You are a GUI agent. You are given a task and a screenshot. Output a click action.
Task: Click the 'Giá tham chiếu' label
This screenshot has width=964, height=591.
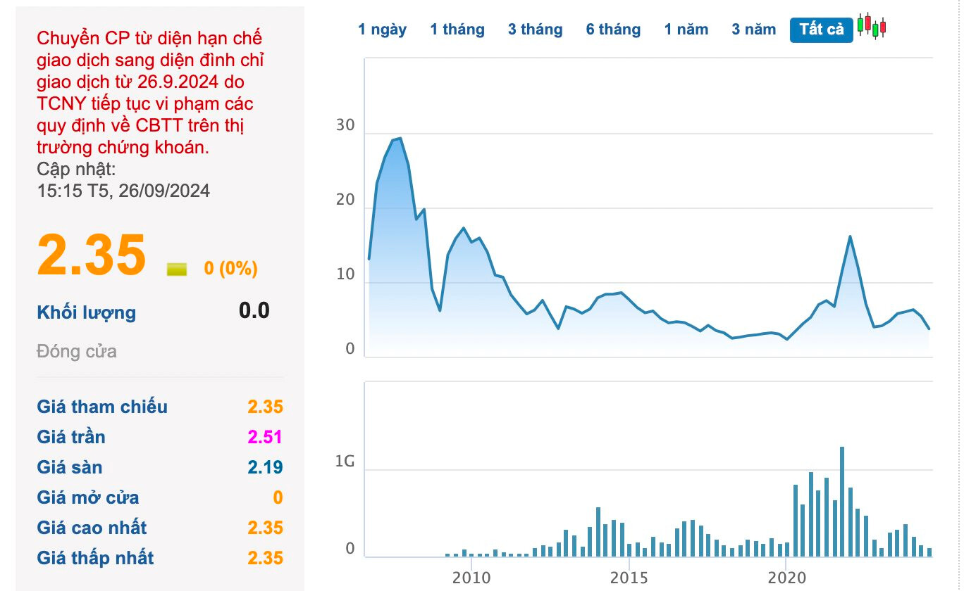pos(102,407)
